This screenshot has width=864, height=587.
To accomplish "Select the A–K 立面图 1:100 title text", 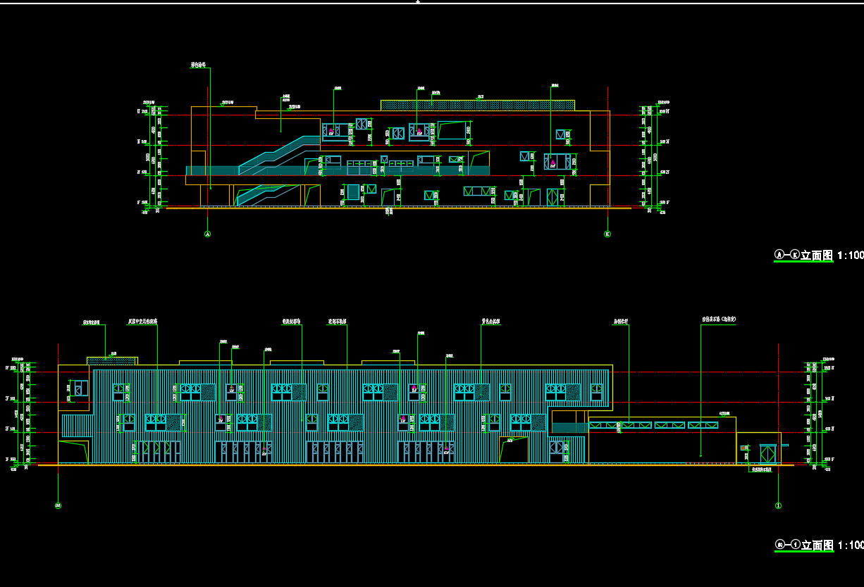I will [x=819, y=255].
